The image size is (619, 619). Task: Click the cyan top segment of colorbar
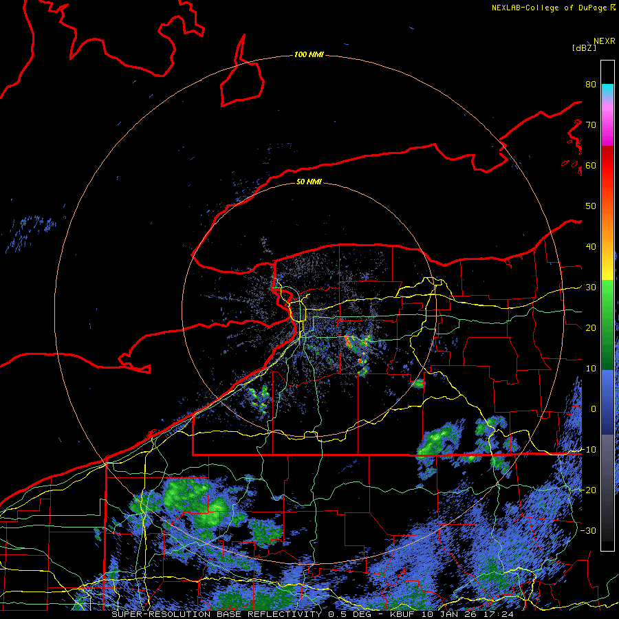click(x=607, y=90)
